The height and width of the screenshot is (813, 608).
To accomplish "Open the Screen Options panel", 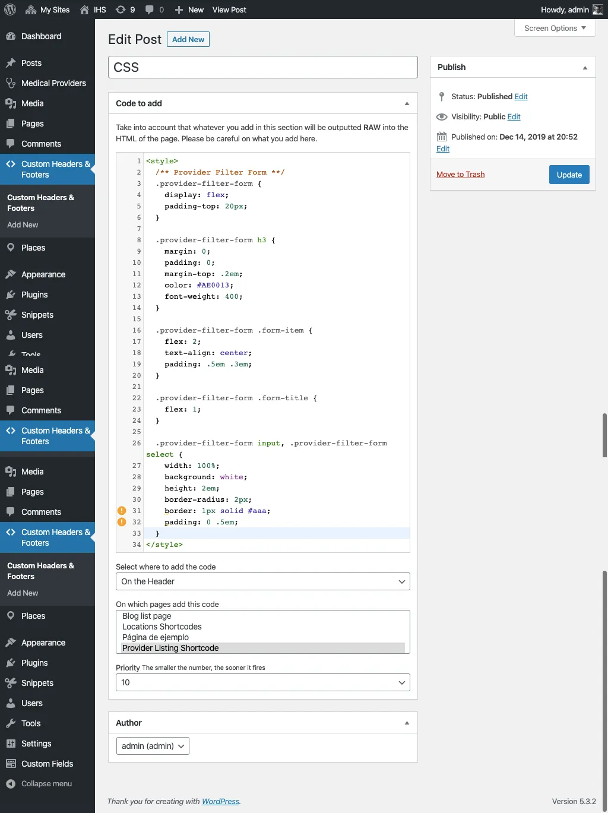I will (x=555, y=28).
